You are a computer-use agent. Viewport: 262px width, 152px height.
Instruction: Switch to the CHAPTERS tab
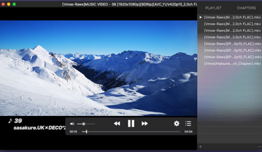tap(246, 8)
